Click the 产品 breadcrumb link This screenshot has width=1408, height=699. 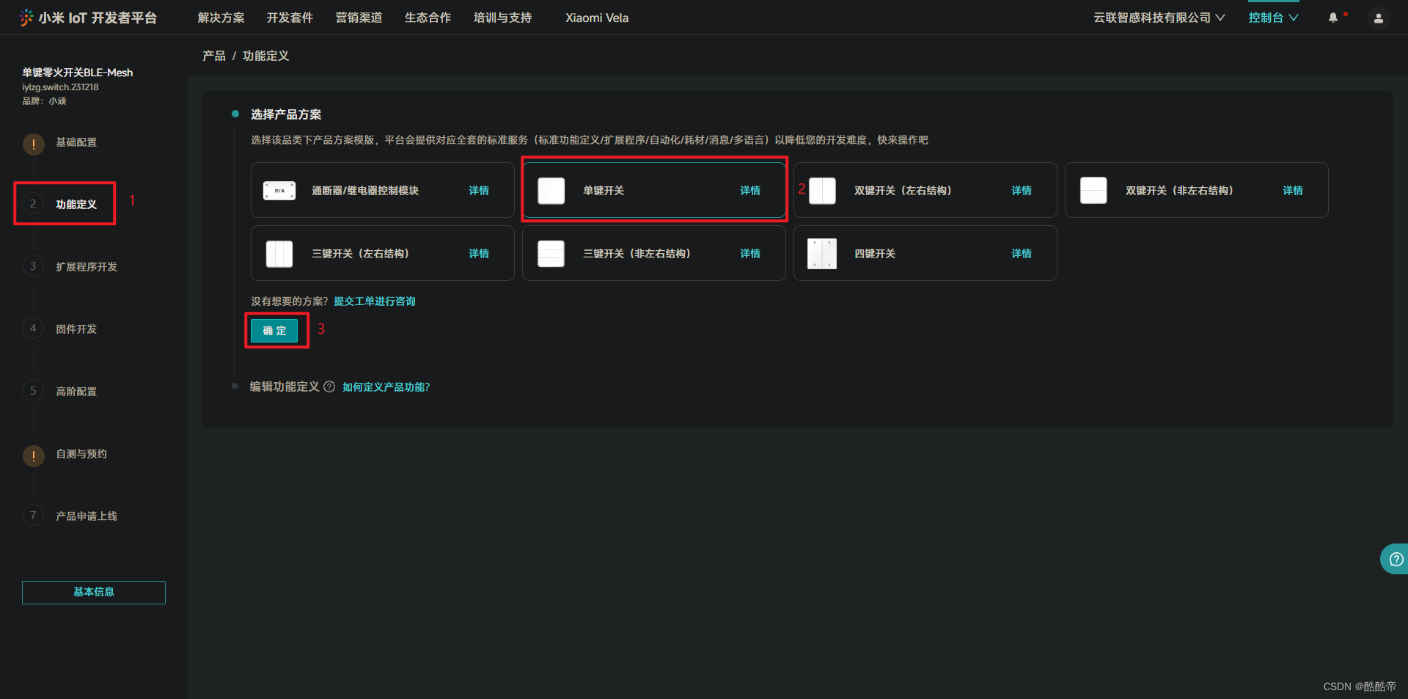214,56
